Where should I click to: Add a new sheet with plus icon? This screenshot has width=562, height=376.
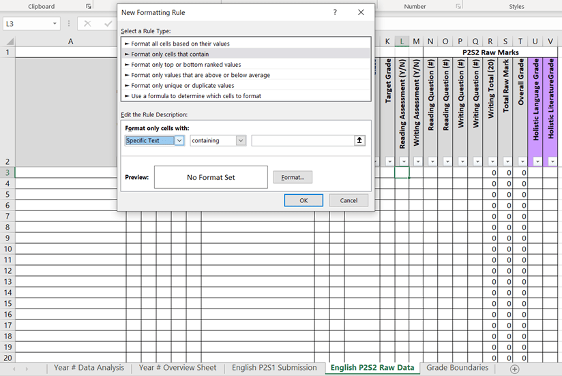(x=515, y=369)
